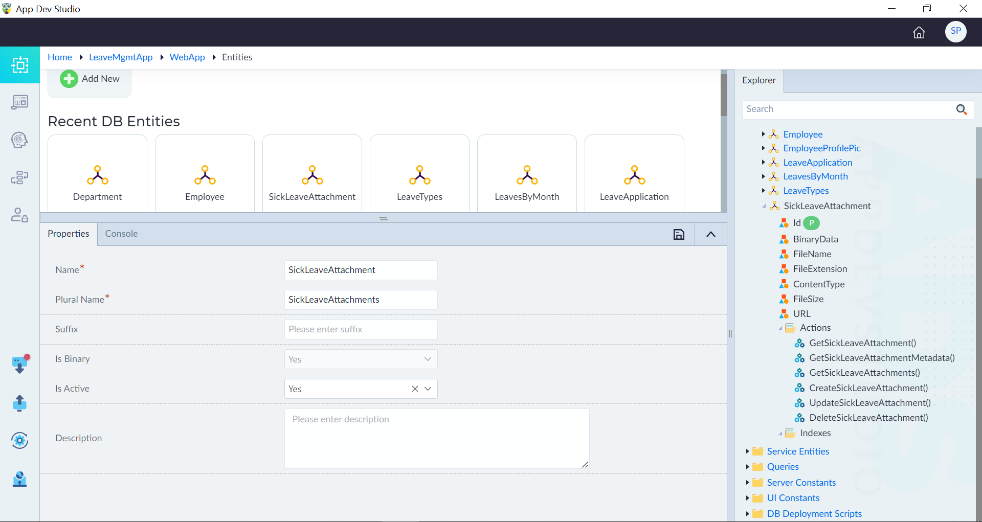
Task: Open the Is Active dropdown
Action: 428,389
